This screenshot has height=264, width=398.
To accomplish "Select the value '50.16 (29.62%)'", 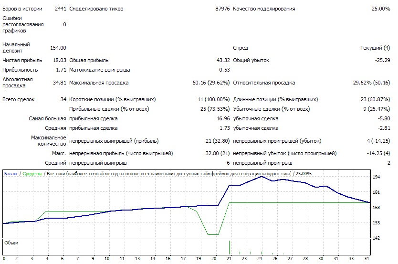I will 211,83.
